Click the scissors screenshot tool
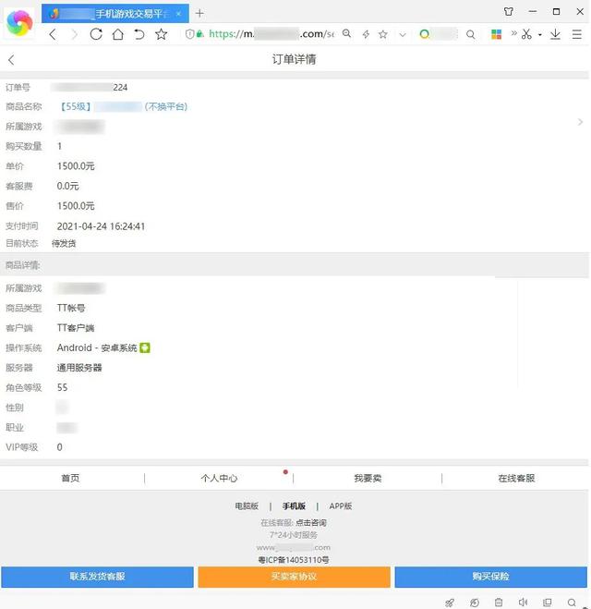The height and width of the screenshot is (609, 591). click(526, 34)
